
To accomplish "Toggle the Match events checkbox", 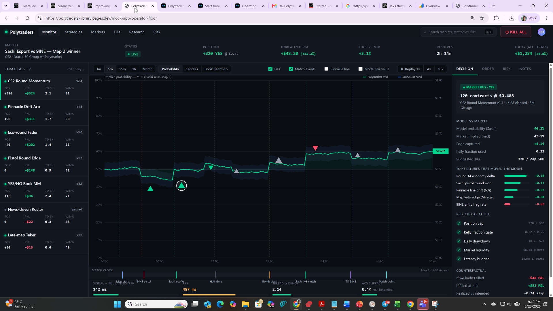I will pos(291,69).
